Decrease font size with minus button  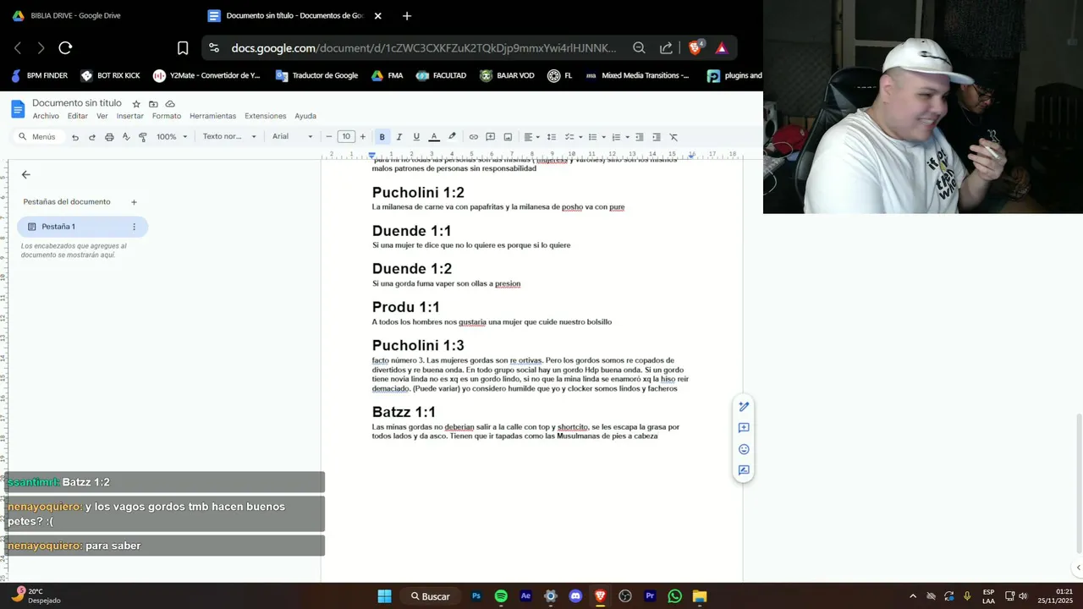329,137
